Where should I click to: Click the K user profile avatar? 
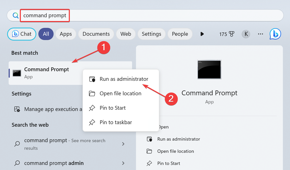point(246,34)
